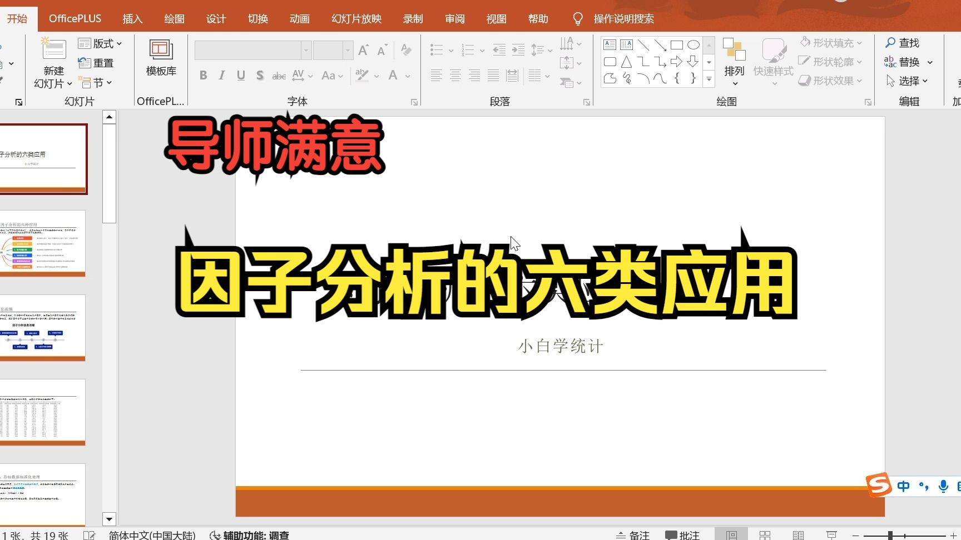This screenshot has height=540, width=961.
Task: Align text left
Action: (x=437, y=76)
